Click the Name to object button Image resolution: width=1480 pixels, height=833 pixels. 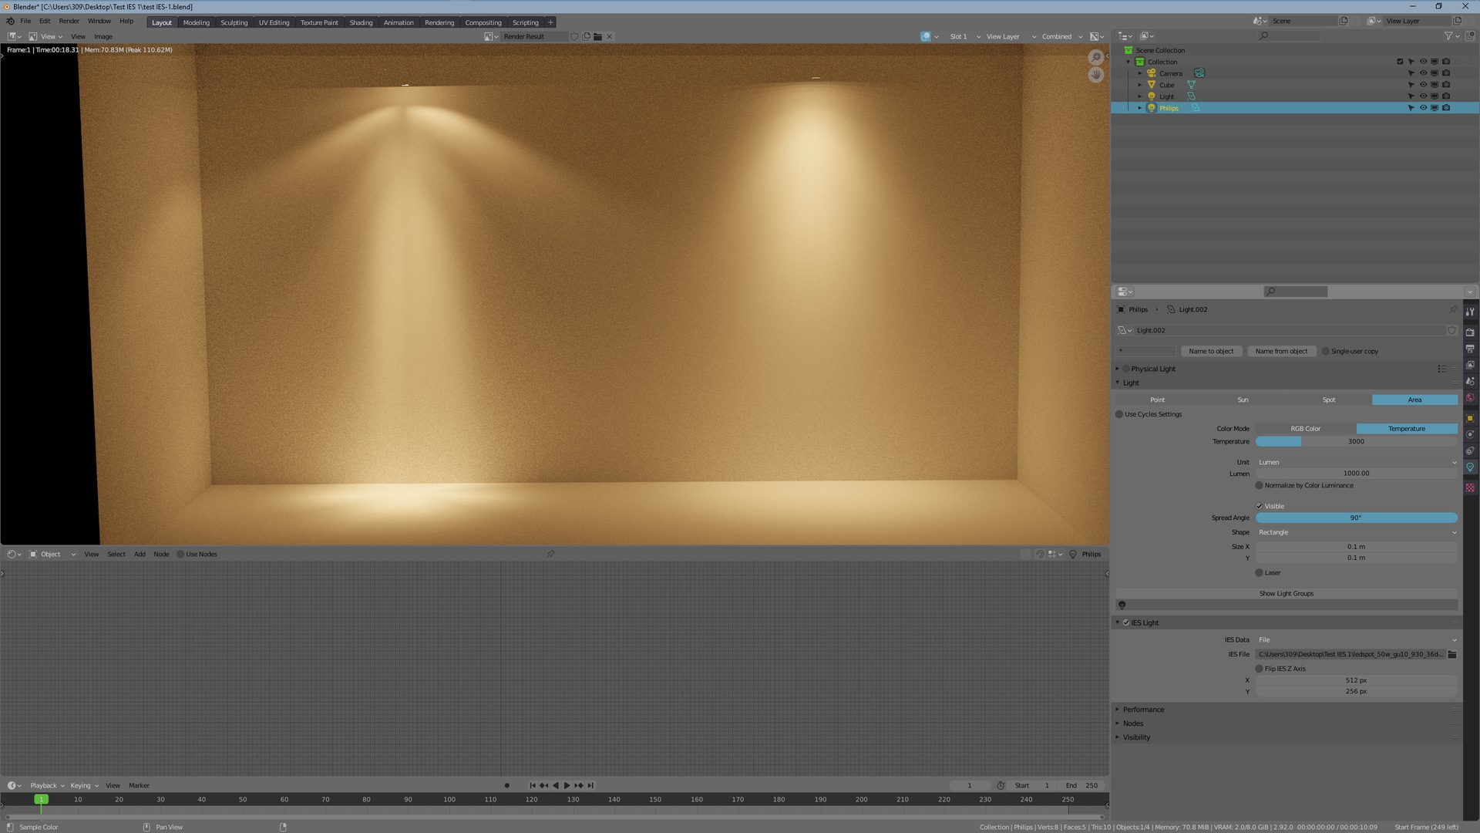pyautogui.click(x=1211, y=351)
